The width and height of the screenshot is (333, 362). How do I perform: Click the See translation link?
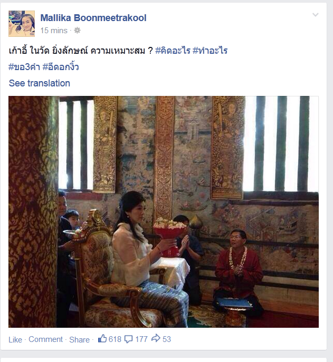[39, 83]
